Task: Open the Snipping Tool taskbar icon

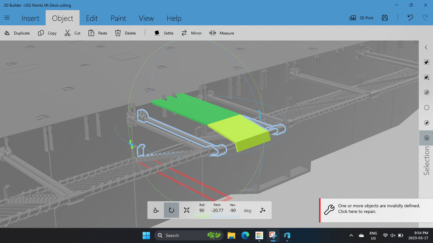Action: [x=273, y=235]
